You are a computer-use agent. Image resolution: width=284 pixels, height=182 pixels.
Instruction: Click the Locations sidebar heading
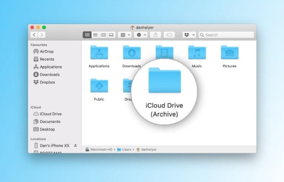pyautogui.click(x=38, y=139)
